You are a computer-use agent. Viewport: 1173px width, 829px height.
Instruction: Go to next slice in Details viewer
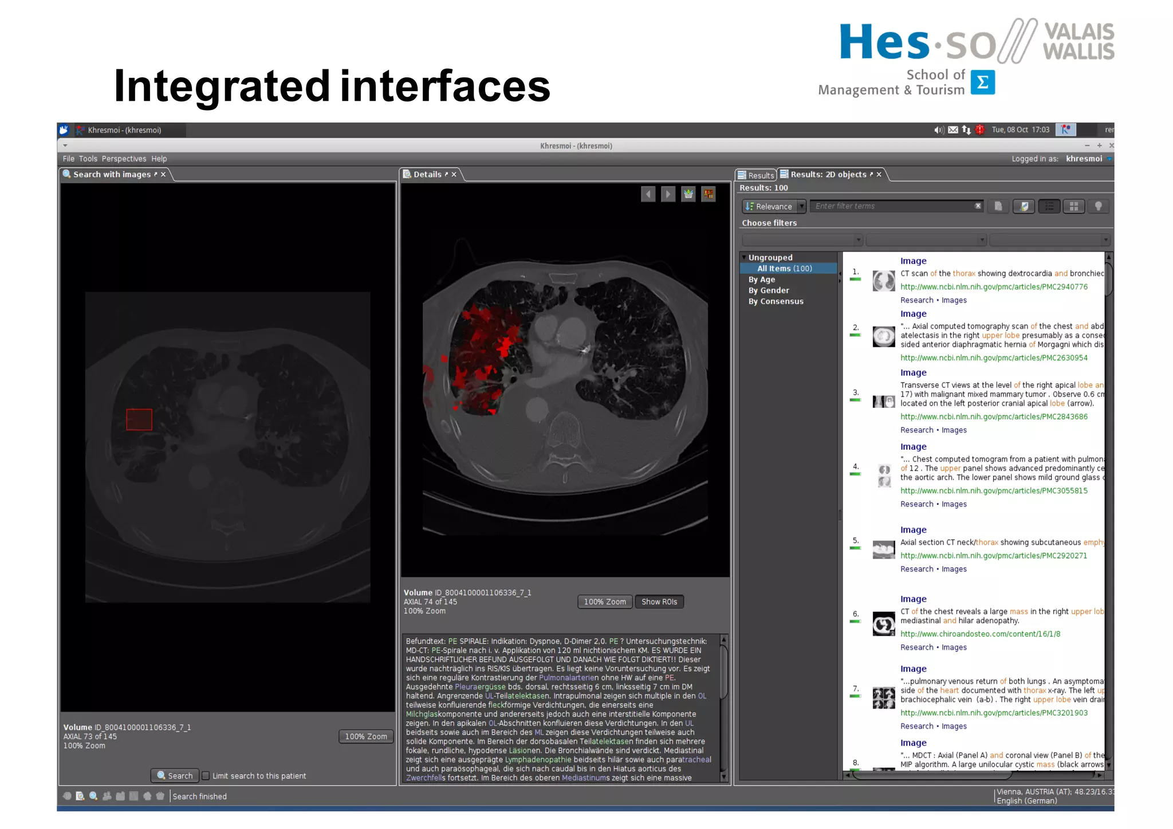pos(668,194)
